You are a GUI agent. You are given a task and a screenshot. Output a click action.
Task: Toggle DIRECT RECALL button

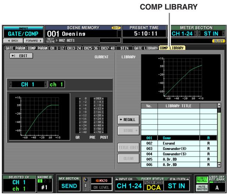tap(202, 180)
